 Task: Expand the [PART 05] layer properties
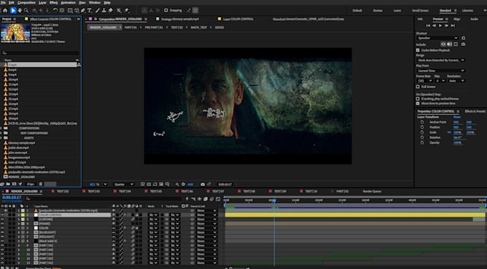(19, 245)
